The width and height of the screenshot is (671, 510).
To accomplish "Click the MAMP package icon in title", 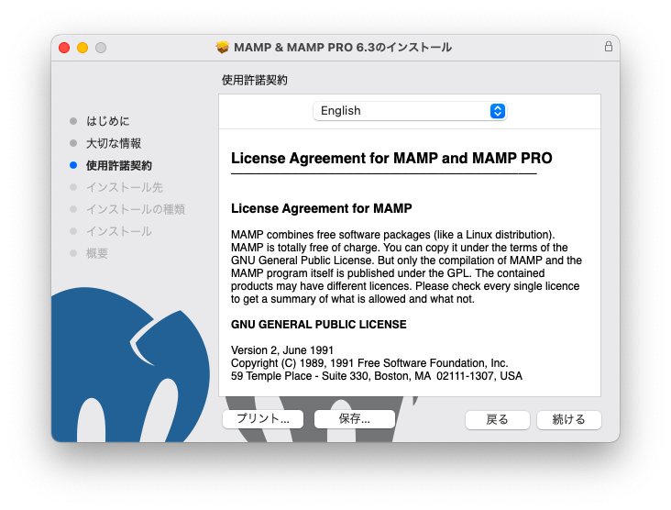I will point(223,47).
